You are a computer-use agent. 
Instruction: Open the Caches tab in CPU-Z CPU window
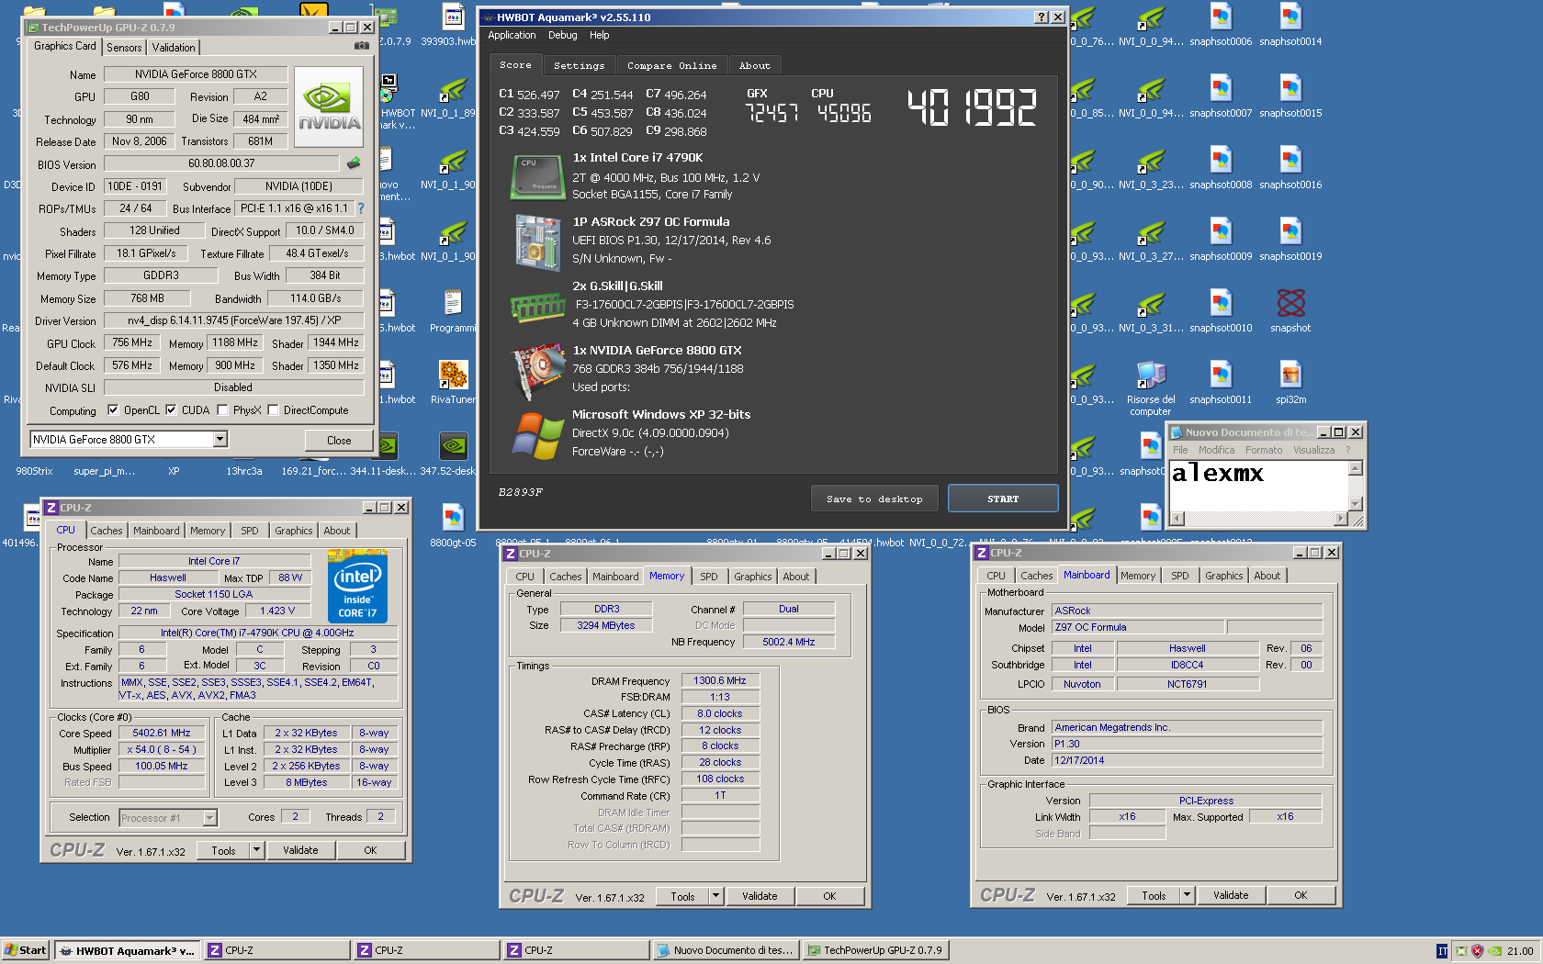tap(107, 531)
